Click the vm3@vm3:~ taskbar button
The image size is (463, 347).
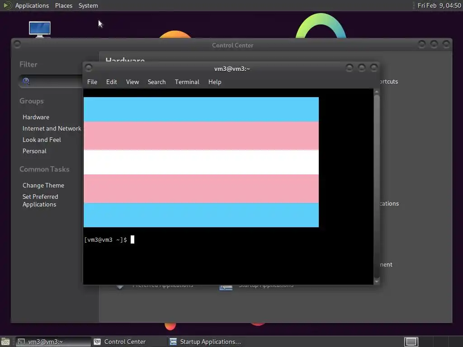tap(53, 342)
